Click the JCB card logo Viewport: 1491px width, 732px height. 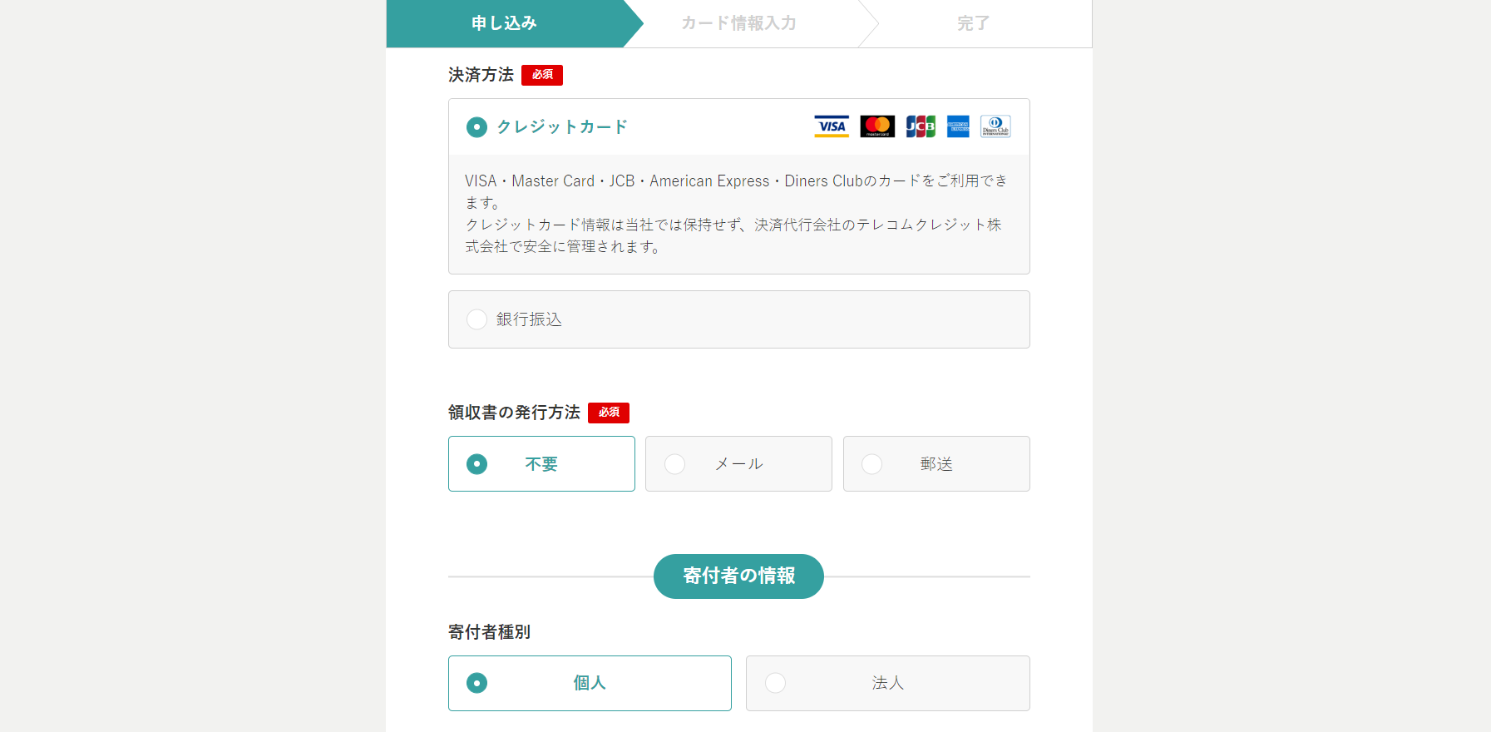point(921,126)
